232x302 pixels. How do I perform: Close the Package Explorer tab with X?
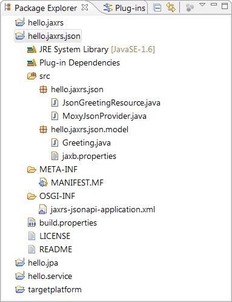tap(85, 7)
